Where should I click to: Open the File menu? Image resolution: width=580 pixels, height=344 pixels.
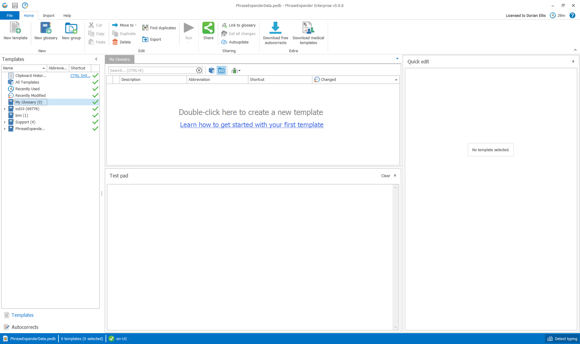pyautogui.click(x=10, y=16)
